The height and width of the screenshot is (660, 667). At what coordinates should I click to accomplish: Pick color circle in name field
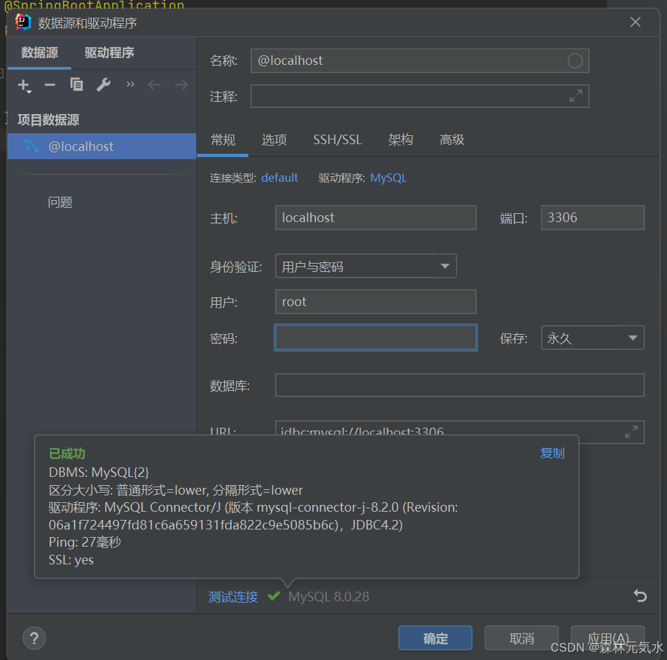point(575,61)
